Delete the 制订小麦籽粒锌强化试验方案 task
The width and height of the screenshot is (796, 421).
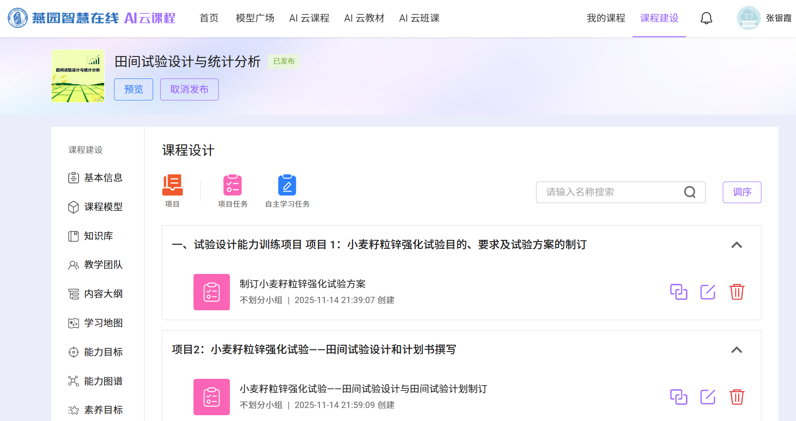(x=737, y=292)
